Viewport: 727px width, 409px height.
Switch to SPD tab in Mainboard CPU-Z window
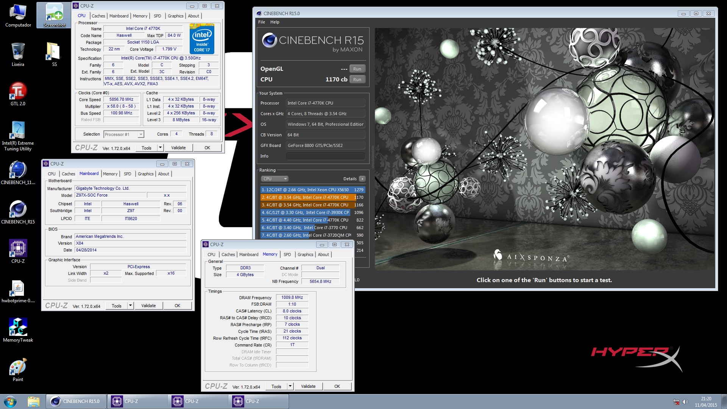tap(128, 174)
